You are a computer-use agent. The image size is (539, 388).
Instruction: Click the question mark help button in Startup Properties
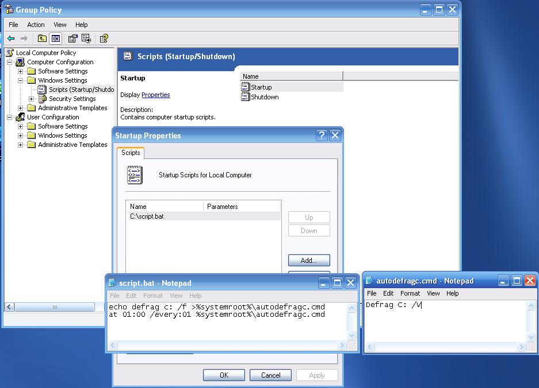(x=322, y=135)
